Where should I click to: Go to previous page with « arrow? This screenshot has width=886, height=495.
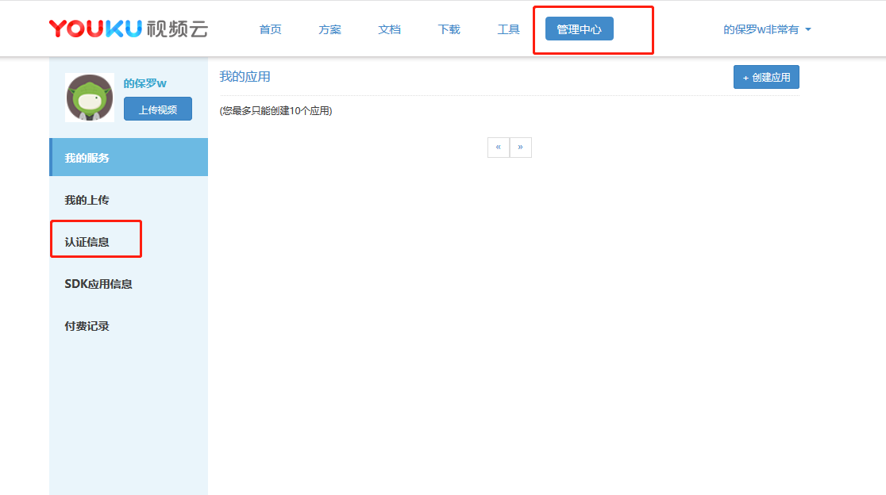pyautogui.click(x=498, y=147)
